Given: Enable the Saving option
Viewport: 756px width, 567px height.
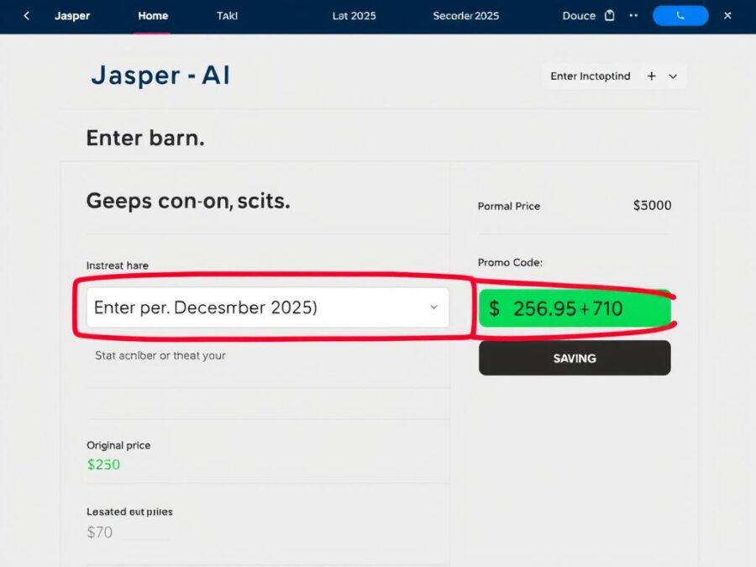Looking at the screenshot, I should click(575, 358).
